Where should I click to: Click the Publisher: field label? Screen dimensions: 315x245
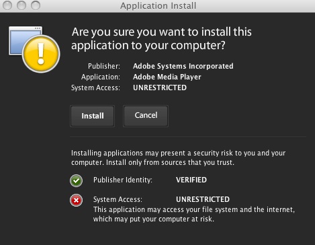[x=104, y=66]
